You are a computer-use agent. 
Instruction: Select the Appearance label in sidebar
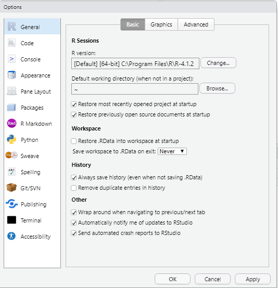(35, 75)
